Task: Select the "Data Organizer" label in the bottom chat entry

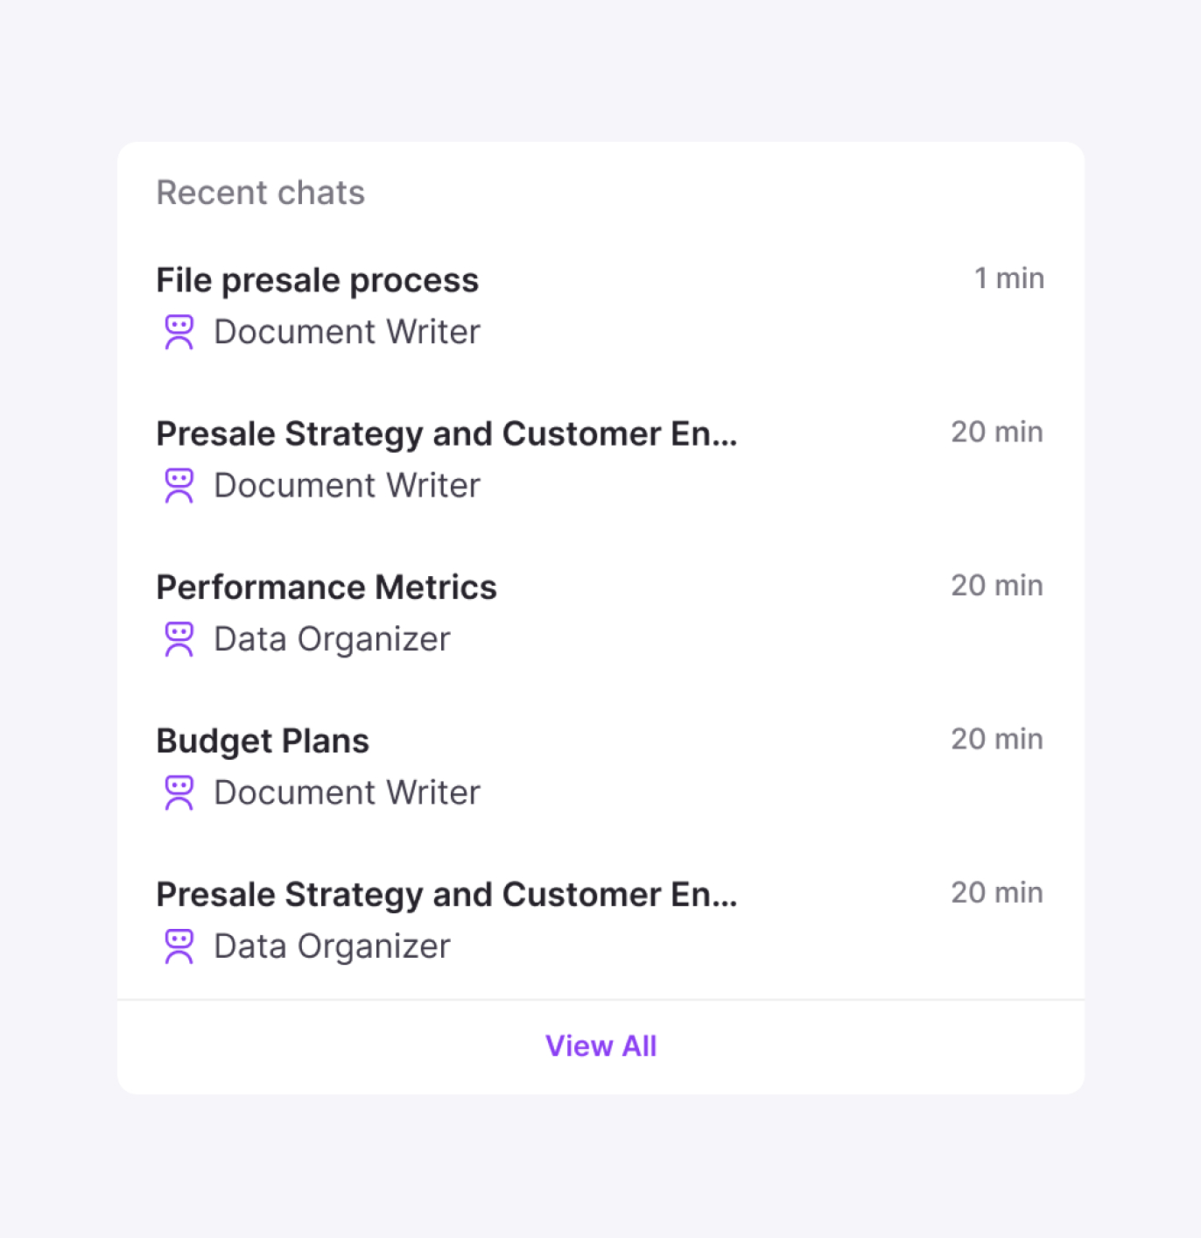Action: click(x=331, y=946)
